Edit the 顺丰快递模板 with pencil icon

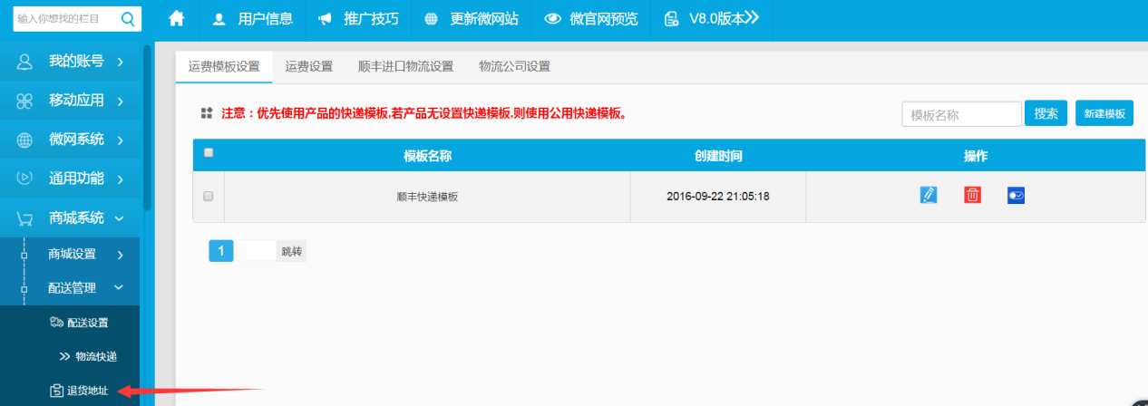(x=928, y=195)
